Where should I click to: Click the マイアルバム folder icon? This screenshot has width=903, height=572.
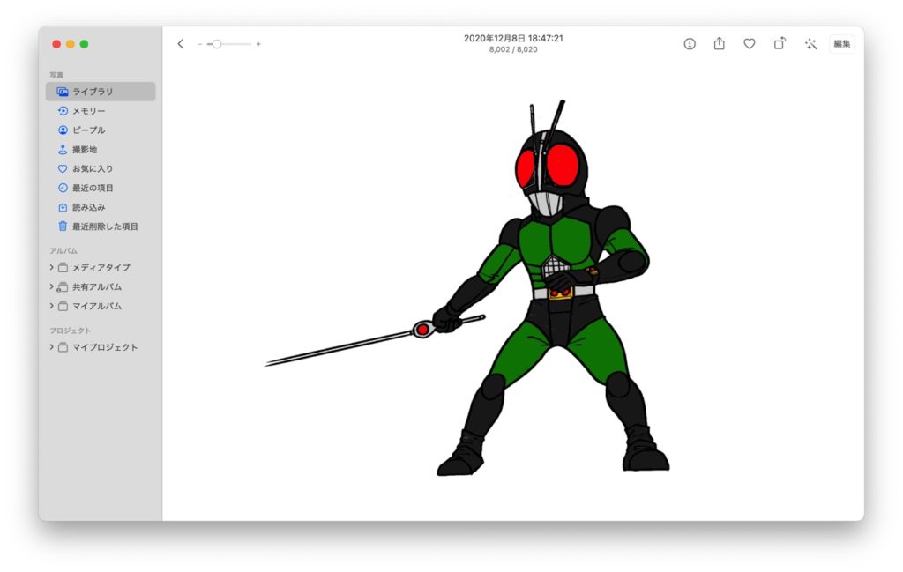click(x=63, y=306)
